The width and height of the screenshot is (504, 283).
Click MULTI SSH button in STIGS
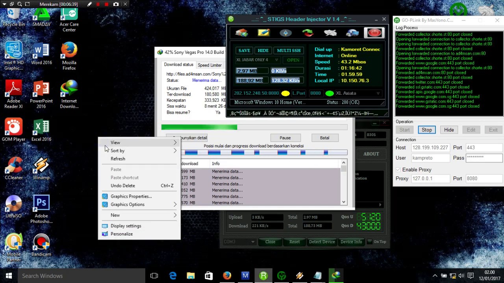[x=289, y=50]
